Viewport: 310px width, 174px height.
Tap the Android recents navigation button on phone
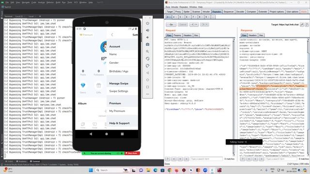click(122, 134)
